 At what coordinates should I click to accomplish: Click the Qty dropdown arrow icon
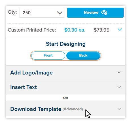tap(60, 13)
